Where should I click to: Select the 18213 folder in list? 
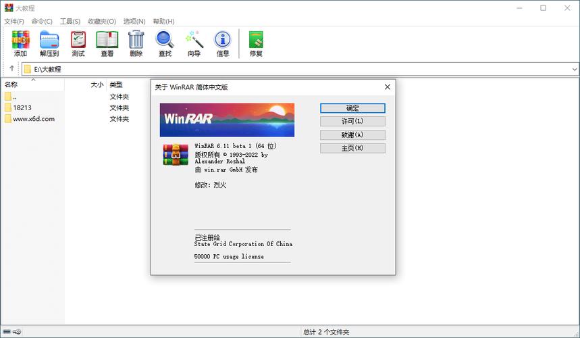click(x=22, y=107)
